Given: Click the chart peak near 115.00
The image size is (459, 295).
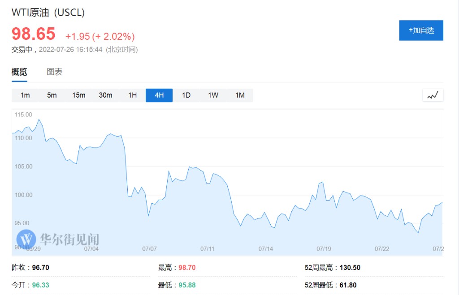Looking at the screenshot, I should (39, 120).
